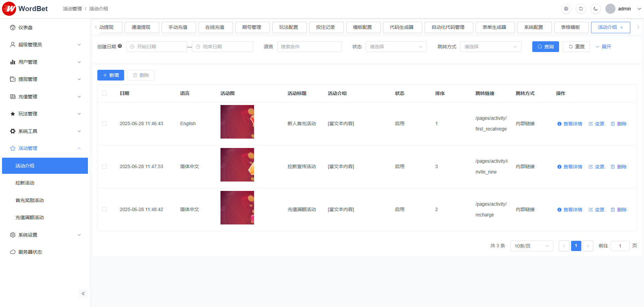This screenshot has width=644, height=307.
Task: Open the 仪表盘 dashboard menu item
Action: click(x=26, y=28)
